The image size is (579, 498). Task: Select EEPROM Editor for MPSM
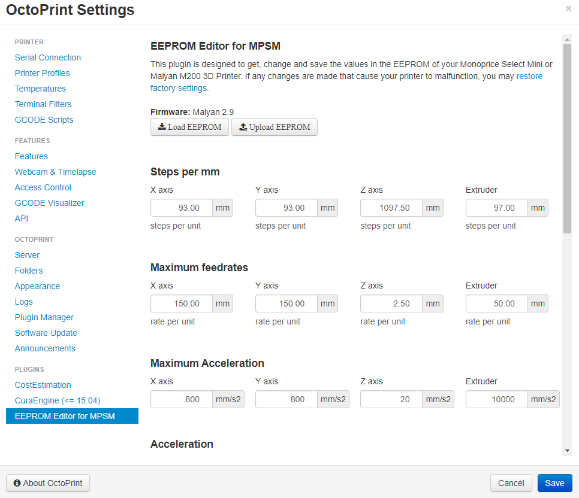tap(72, 416)
